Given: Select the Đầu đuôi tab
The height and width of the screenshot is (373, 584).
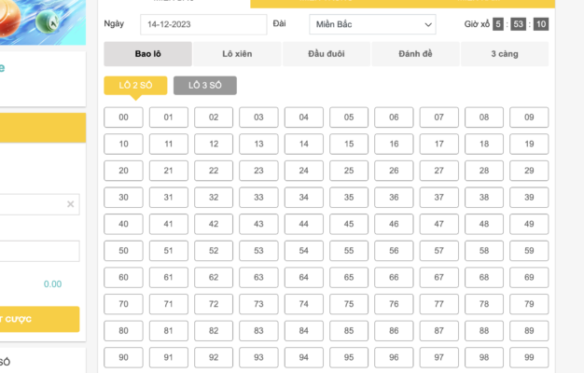Looking at the screenshot, I should [x=326, y=54].
